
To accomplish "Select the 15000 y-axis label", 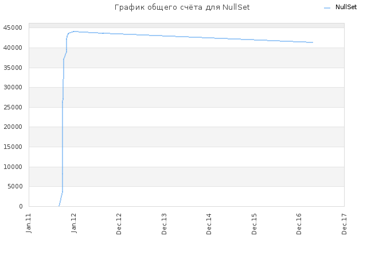I will [x=13, y=147].
